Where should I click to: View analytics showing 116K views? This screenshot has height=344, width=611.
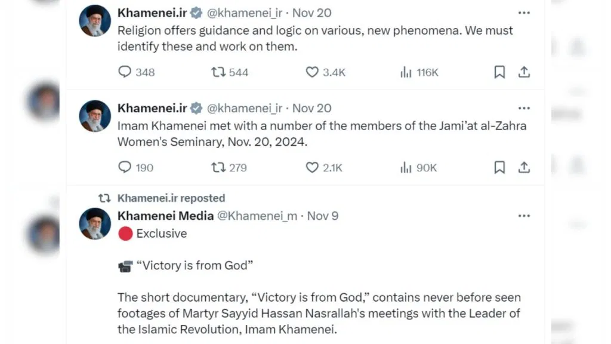click(x=406, y=72)
